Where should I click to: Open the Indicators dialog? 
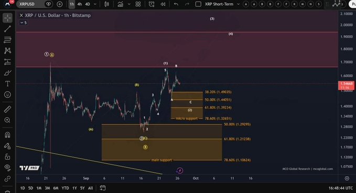121,4
